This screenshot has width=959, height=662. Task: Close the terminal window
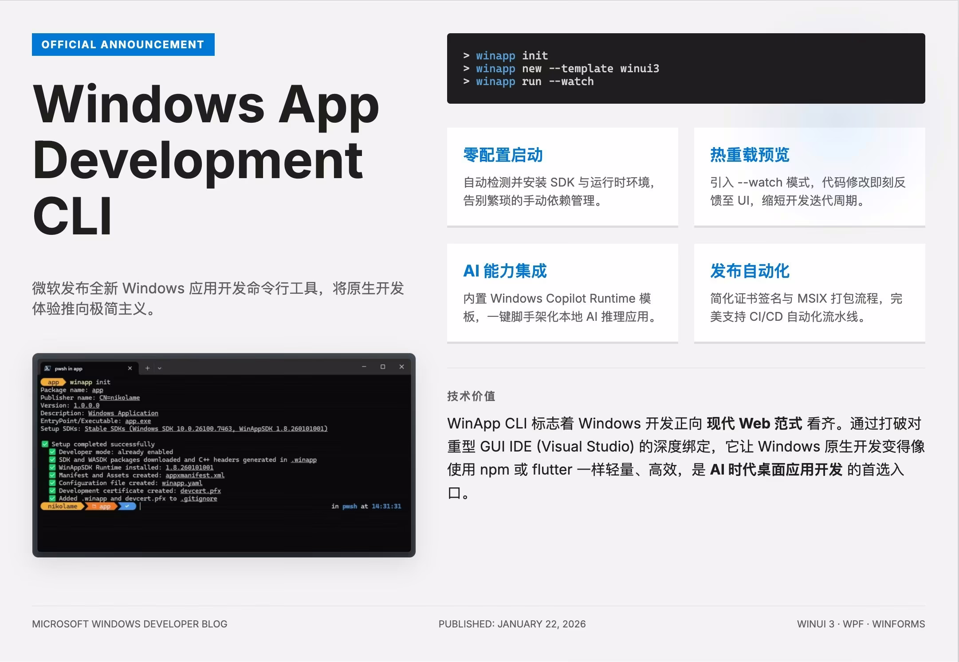coord(402,367)
